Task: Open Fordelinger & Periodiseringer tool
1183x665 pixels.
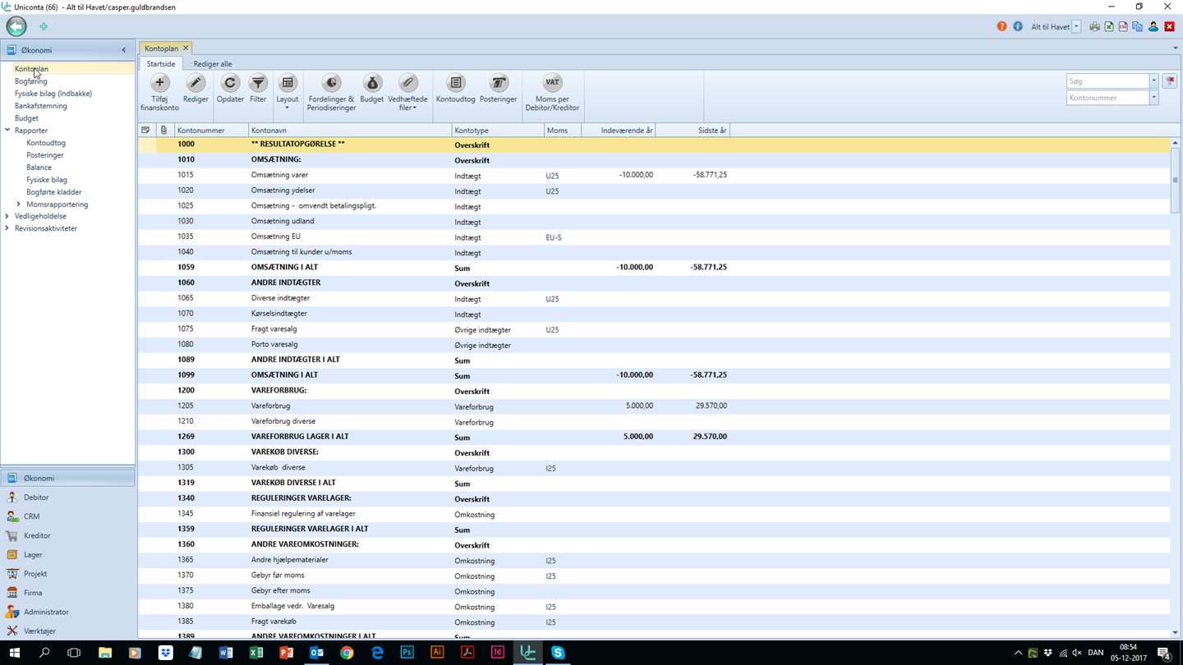Action: pos(331,83)
